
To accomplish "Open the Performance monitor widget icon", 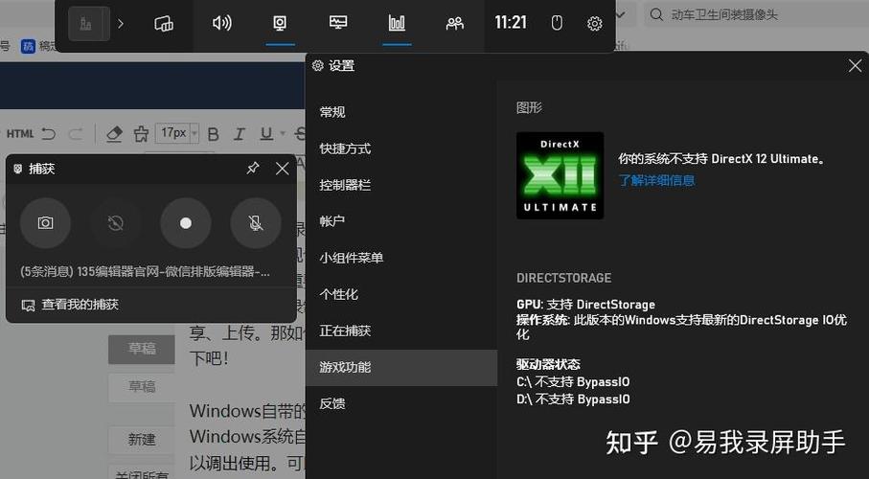I will pyautogui.click(x=338, y=23).
